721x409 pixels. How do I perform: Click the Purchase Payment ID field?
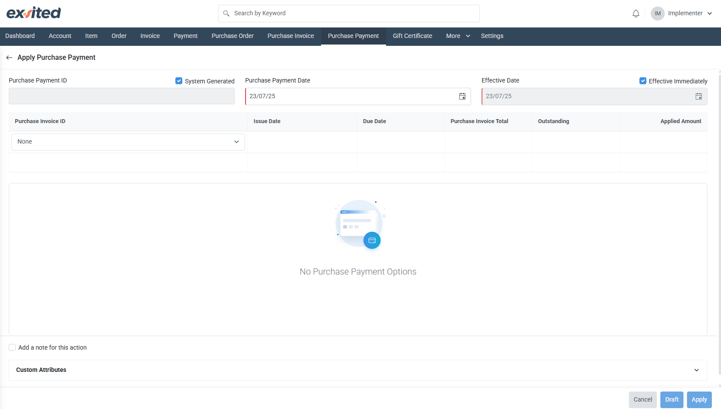pyautogui.click(x=122, y=96)
